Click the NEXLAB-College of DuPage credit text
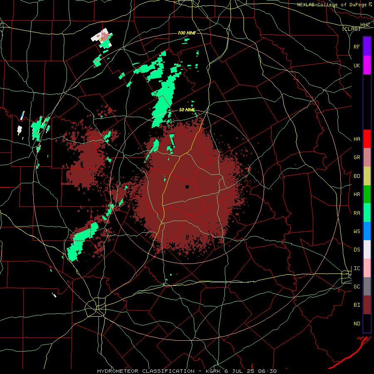This screenshot has height=374, width=374. pyautogui.click(x=332, y=5)
